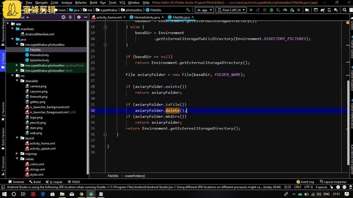Select activity_splash.xml in layout folder

pos(42,148)
